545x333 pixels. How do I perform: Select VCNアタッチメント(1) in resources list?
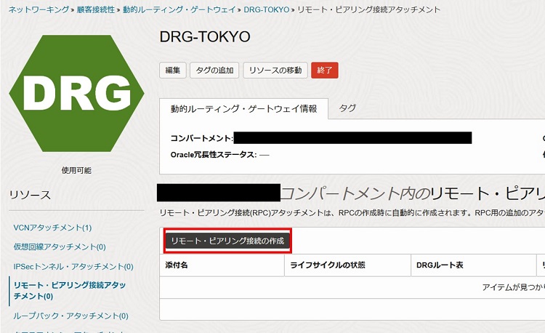click(x=52, y=228)
